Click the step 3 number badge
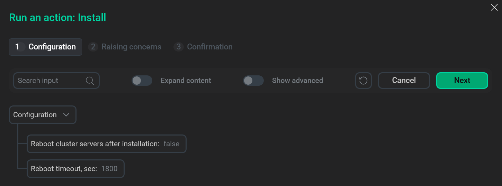The height and width of the screenshot is (186, 502). click(178, 47)
